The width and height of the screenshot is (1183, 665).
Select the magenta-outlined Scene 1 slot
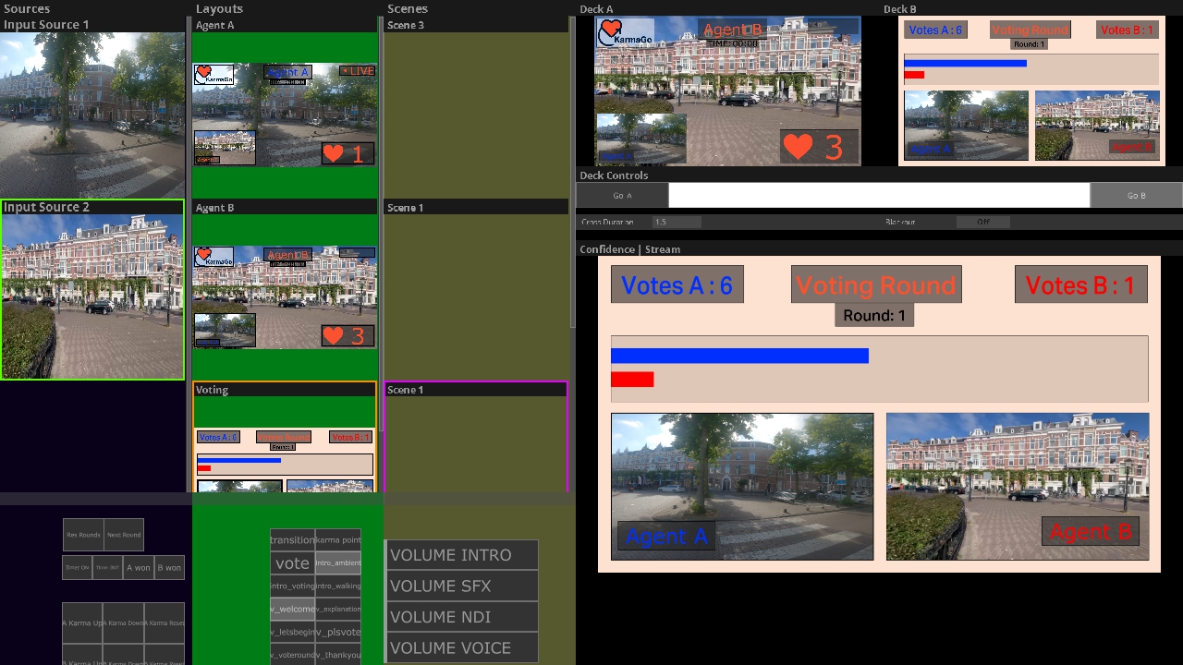(x=476, y=437)
